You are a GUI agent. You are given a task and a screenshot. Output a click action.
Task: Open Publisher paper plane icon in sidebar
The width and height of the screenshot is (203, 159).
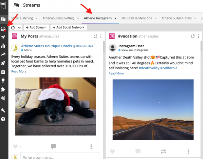3,37
